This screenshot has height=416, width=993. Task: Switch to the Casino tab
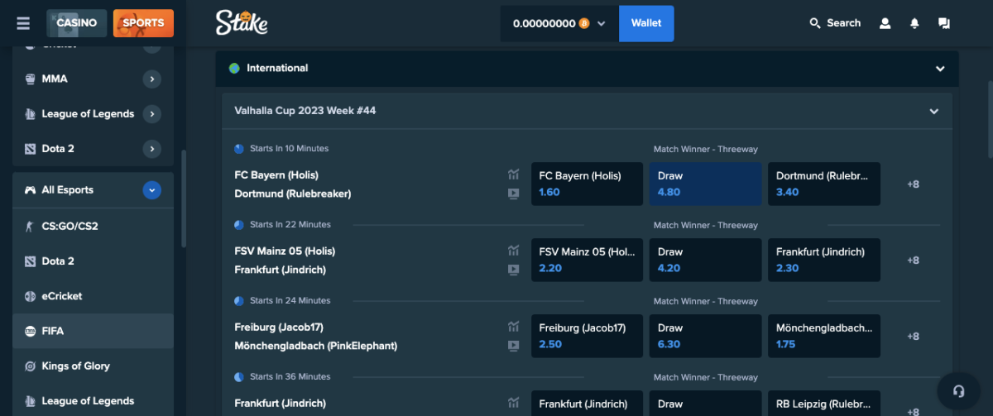click(76, 23)
